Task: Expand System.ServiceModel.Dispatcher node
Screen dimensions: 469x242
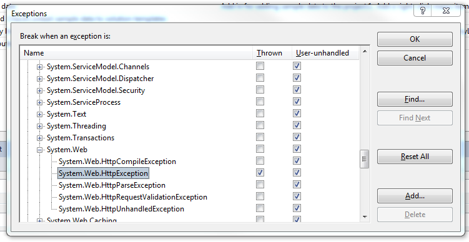Action: point(39,79)
